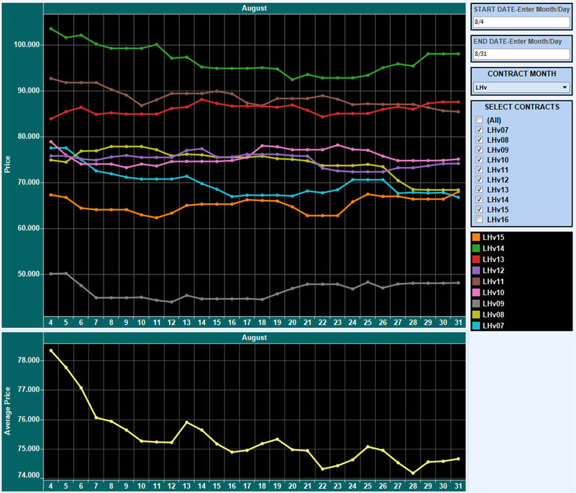Click the brown LHv11 legend swatch

click(x=476, y=281)
